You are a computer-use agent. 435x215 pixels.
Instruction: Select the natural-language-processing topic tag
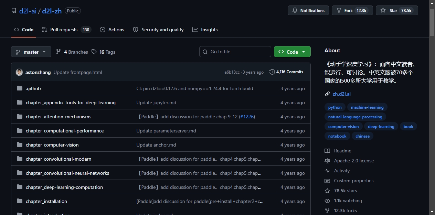coord(355,117)
